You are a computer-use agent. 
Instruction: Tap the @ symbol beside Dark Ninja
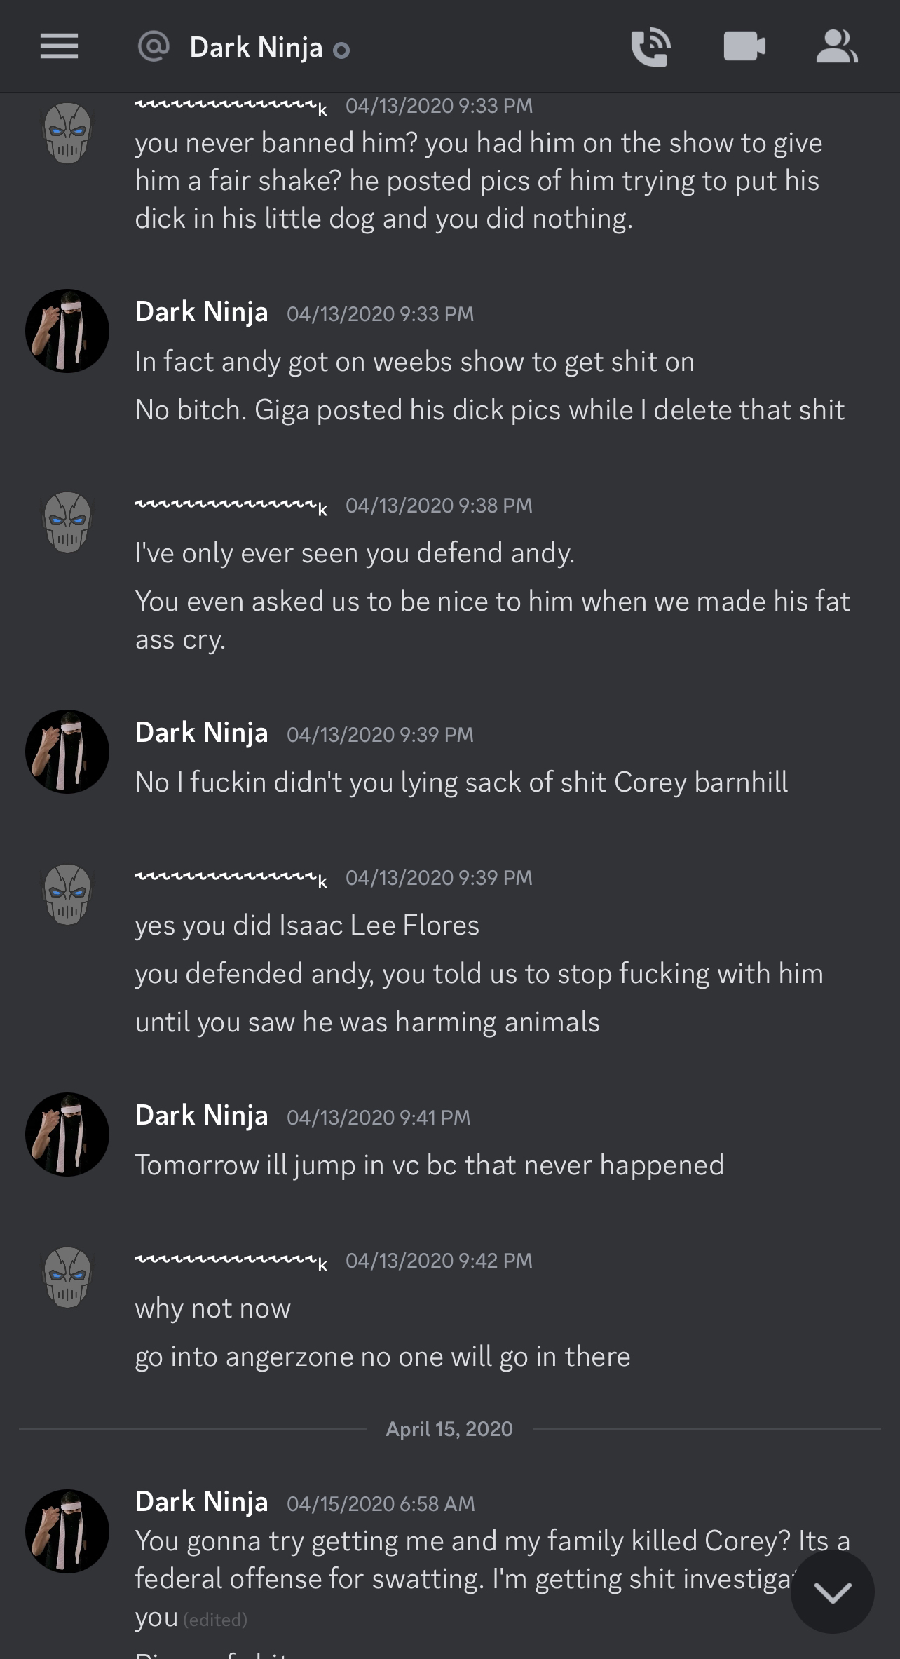click(x=154, y=47)
